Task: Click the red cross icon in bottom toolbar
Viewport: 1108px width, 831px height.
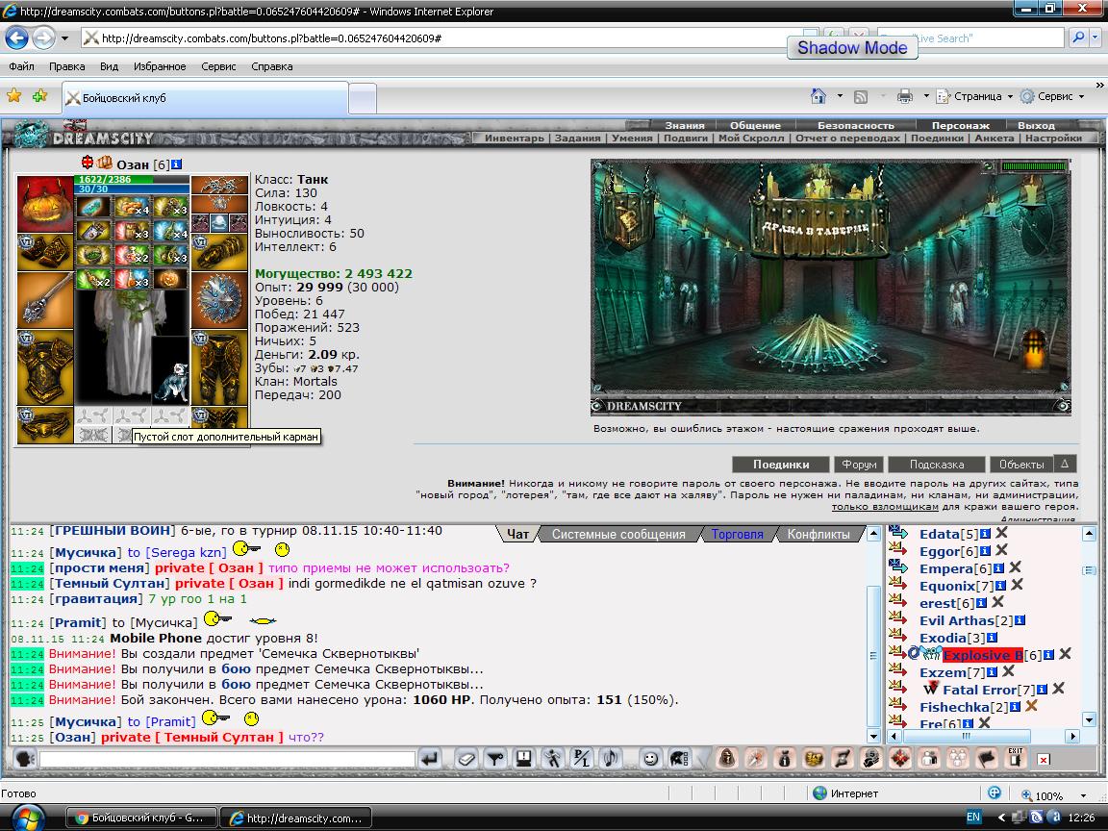Action: coord(899,759)
